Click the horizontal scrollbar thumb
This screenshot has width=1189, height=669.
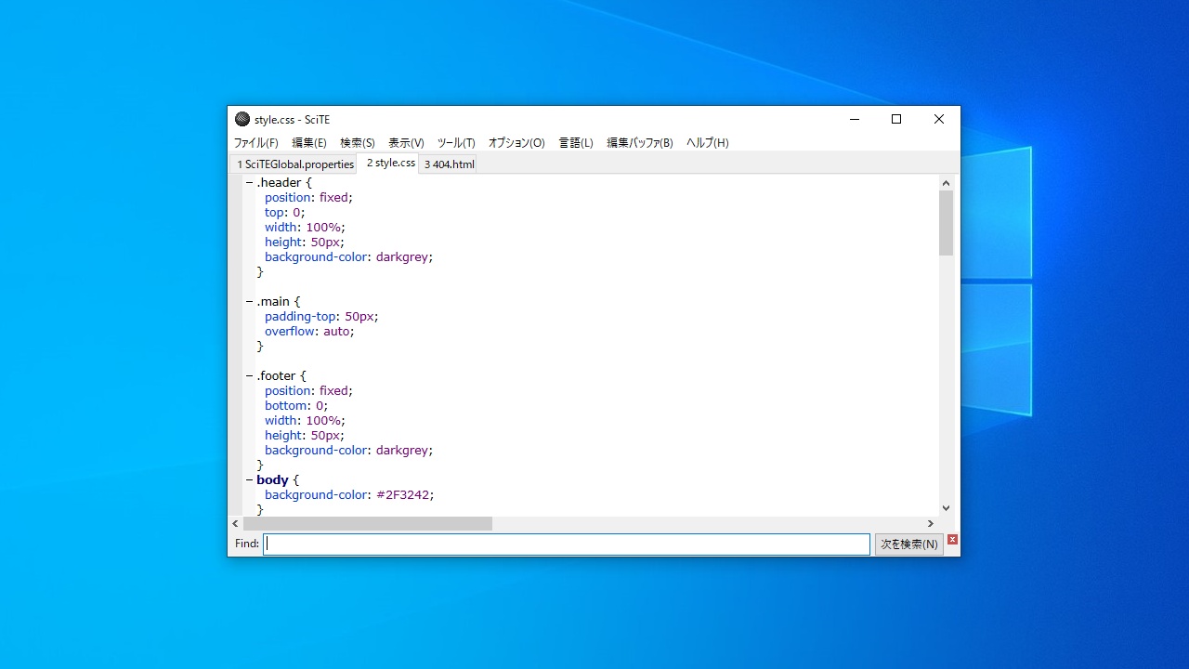(x=368, y=524)
